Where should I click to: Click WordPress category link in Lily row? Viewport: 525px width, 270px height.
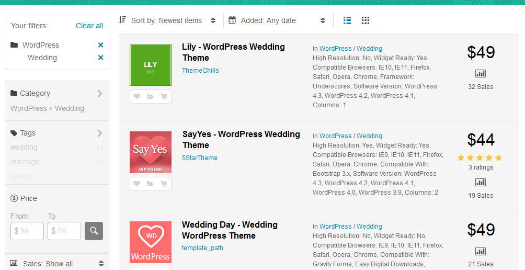pos(336,49)
